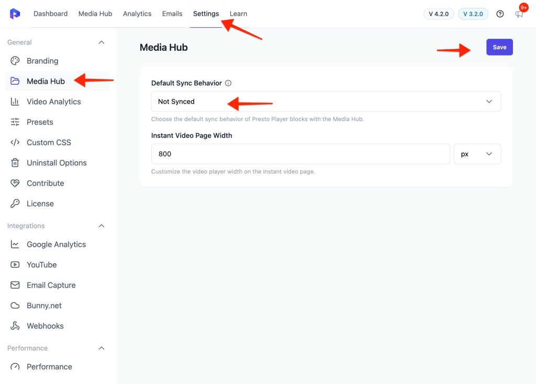Open Uninstall Options settings
Viewport: 536px width, 384px height.
pyautogui.click(x=58, y=163)
